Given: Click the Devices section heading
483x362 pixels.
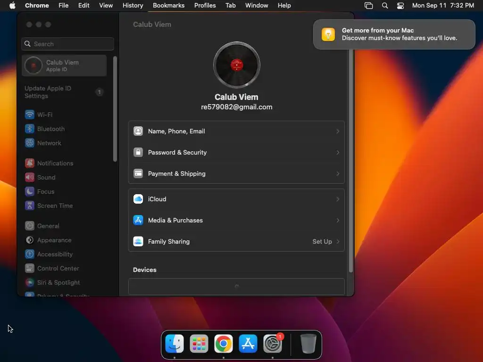Looking at the screenshot, I should coord(145,270).
